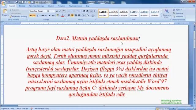
Task: Click the spell check proofing icon
Action: click(x=31, y=109)
